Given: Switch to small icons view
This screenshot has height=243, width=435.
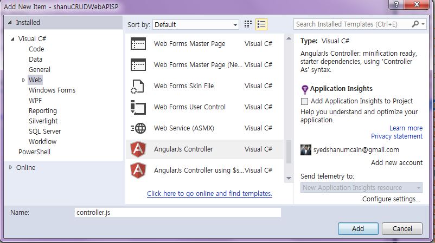Looking at the screenshot, I should (248, 24).
